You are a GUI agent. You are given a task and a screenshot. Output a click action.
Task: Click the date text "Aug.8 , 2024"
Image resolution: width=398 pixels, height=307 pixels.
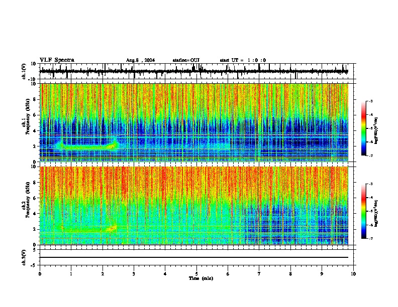[140, 60]
